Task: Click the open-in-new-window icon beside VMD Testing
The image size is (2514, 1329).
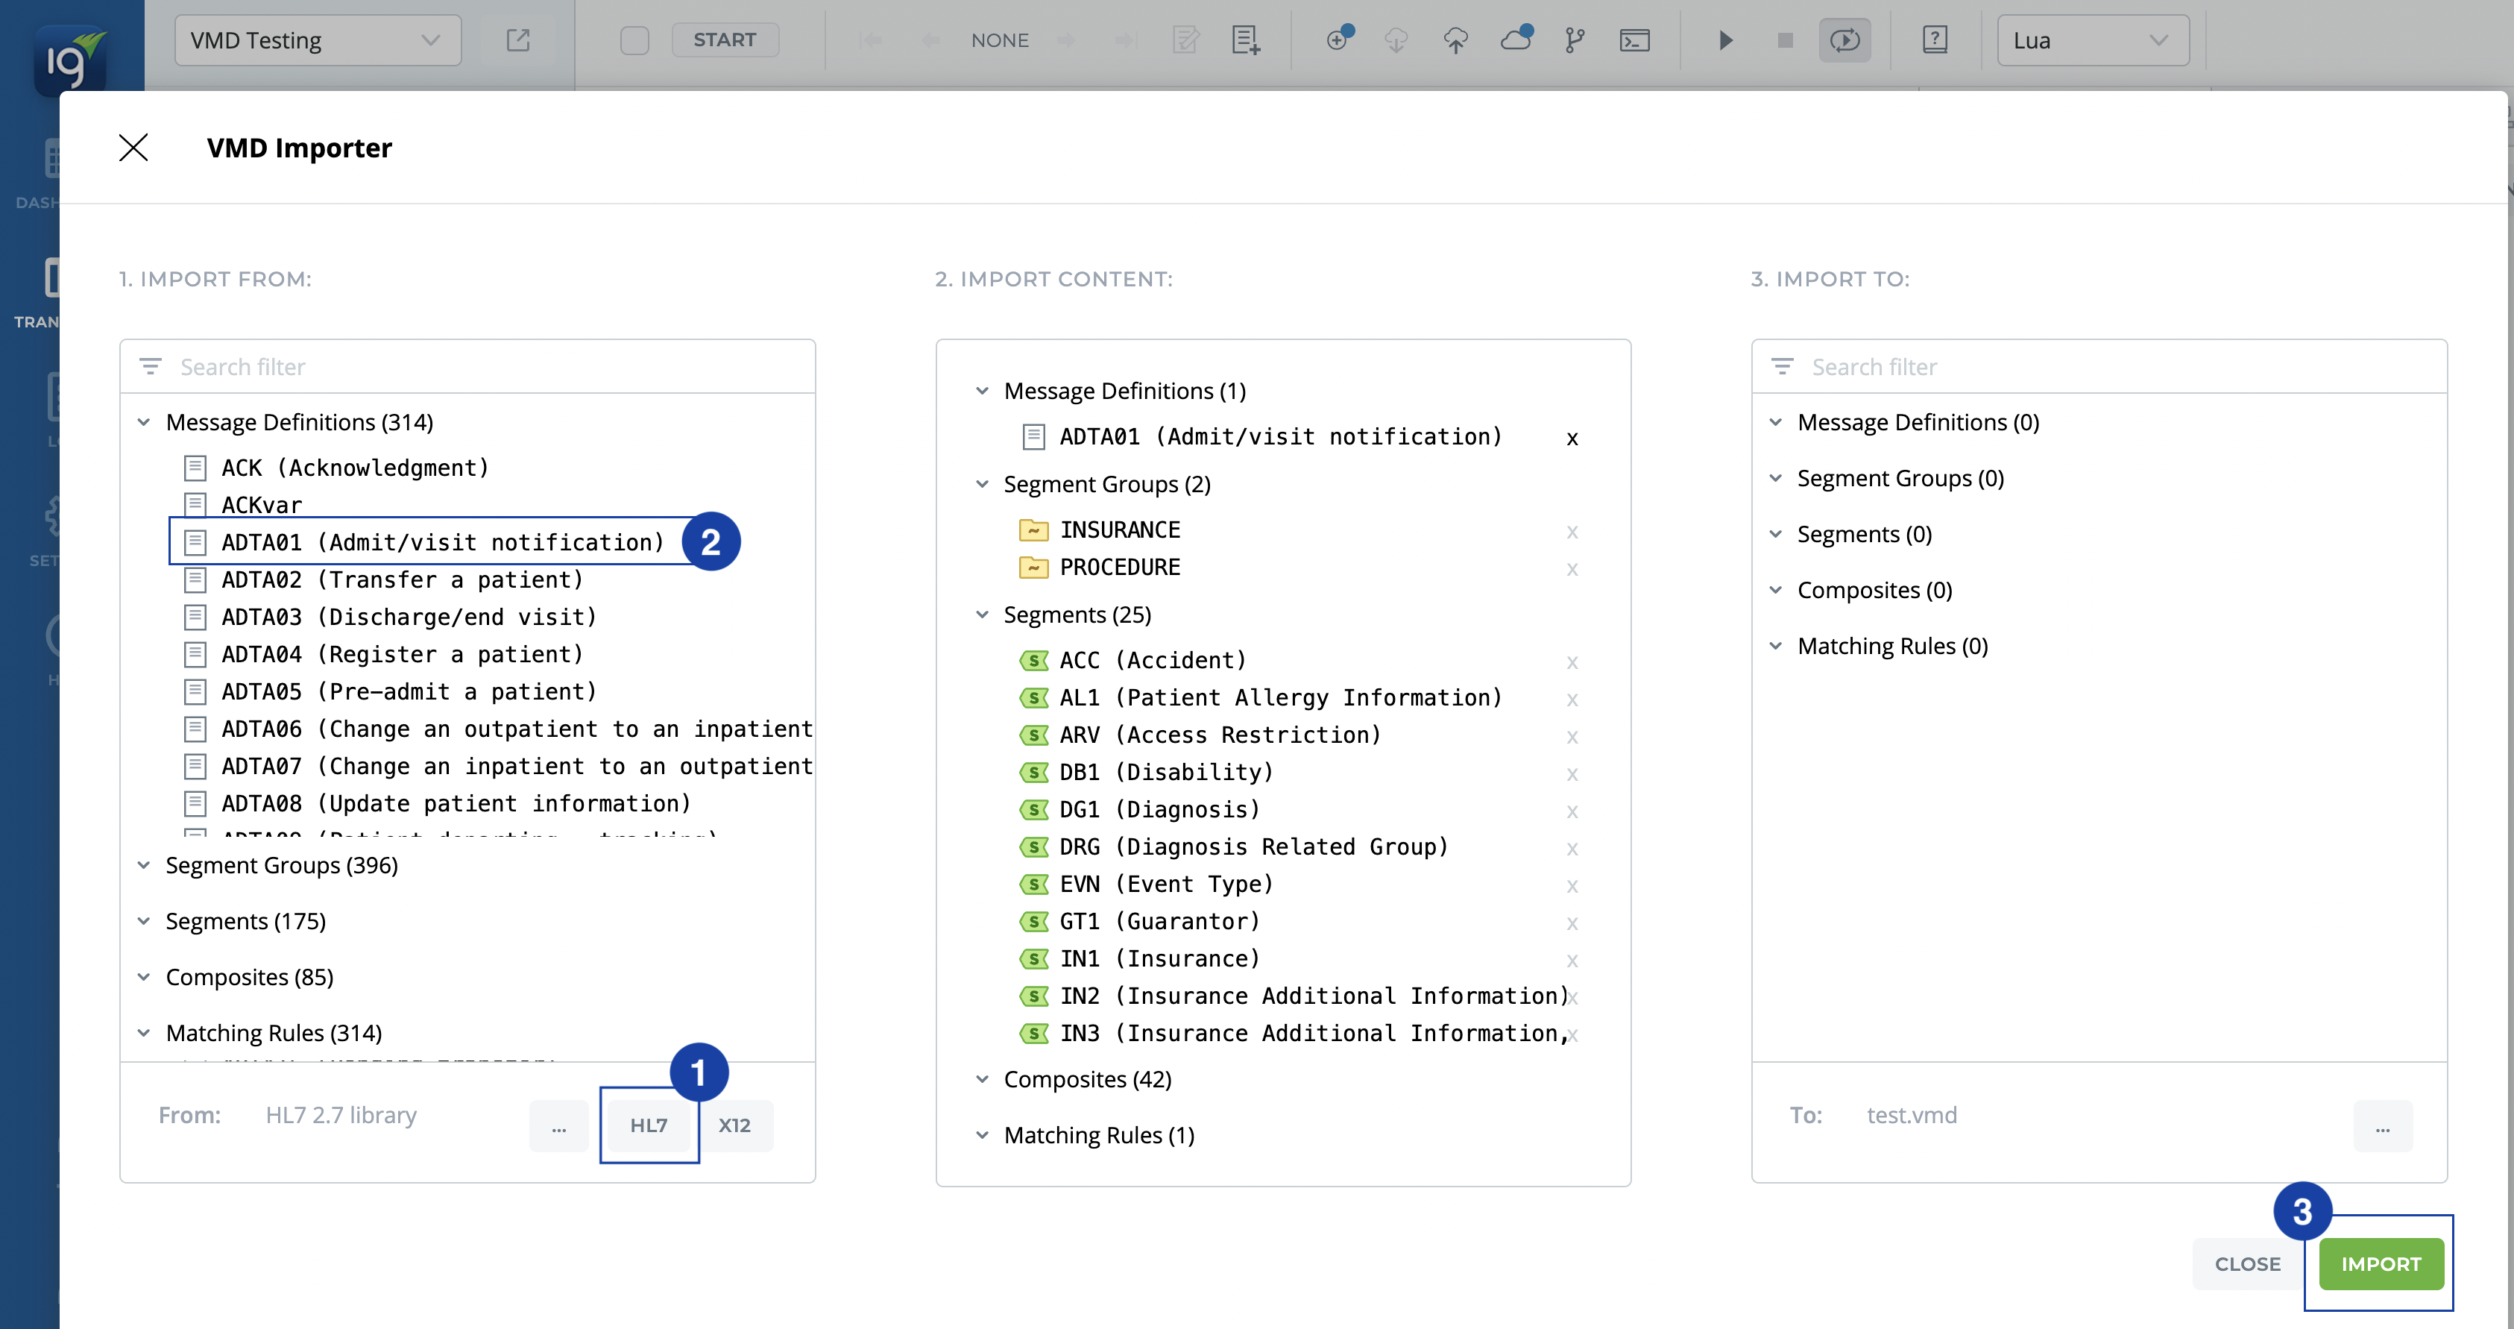Action: [519, 40]
